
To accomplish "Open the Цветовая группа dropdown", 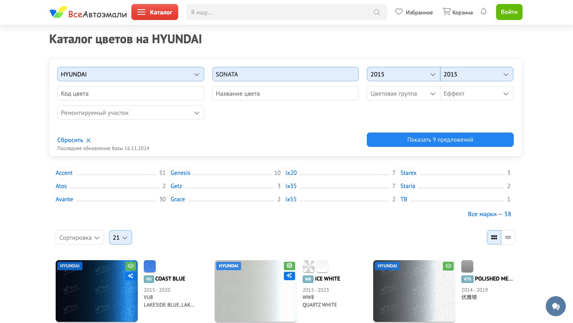I will pyautogui.click(x=403, y=93).
